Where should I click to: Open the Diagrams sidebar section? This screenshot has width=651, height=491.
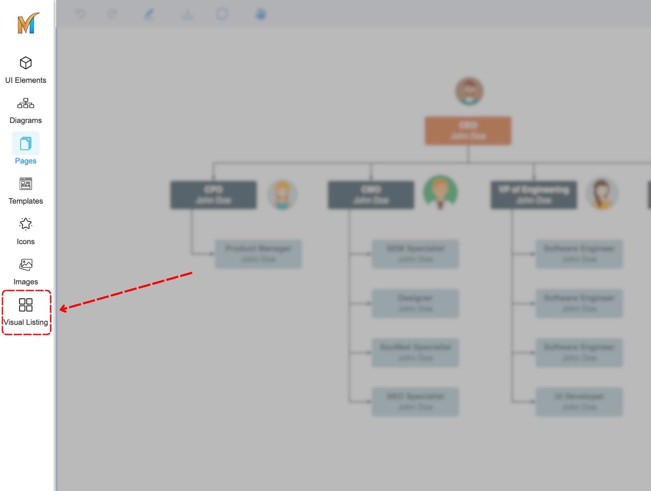click(26, 110)
